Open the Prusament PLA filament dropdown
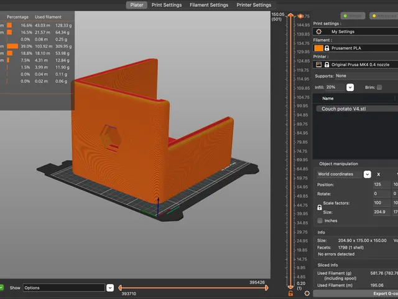The image size is (398, 299). pos(355,48)
